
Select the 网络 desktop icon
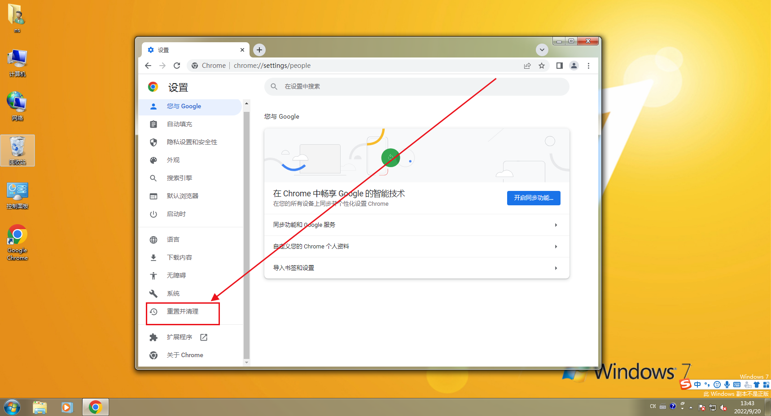click(x=18, y=106)
